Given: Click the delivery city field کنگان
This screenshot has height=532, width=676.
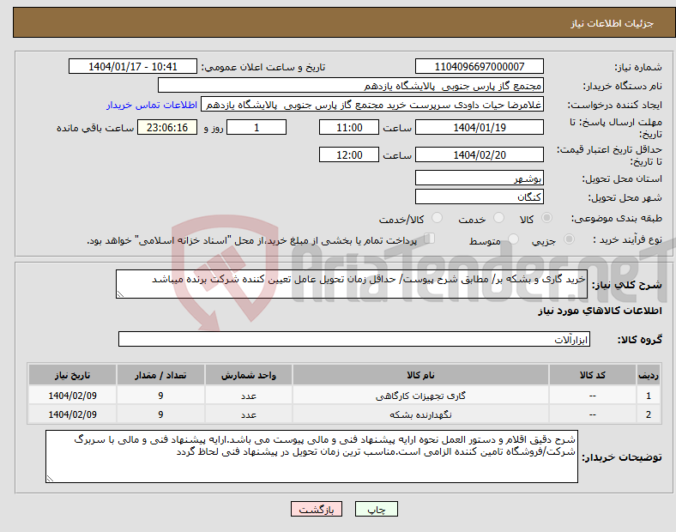Looking at the screenshot, I should pos(479,196).
